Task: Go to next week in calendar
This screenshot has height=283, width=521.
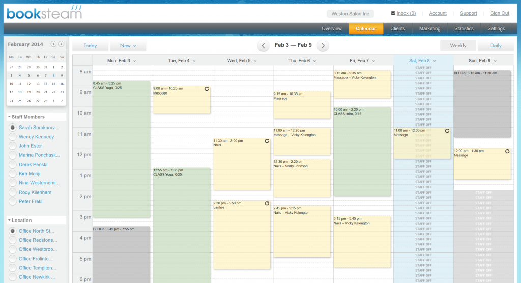Action: coord(323,46)
